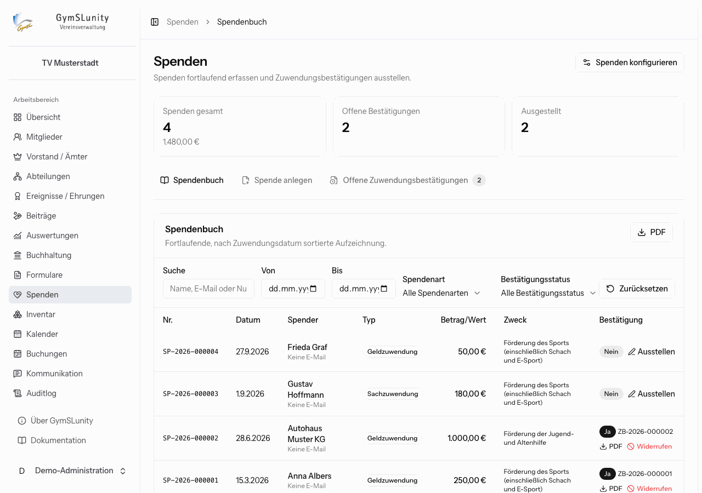Switch to the Spendenbuch tab
Image resolution: width=702 pixels, height=493 pixels.
pos(192,180)
